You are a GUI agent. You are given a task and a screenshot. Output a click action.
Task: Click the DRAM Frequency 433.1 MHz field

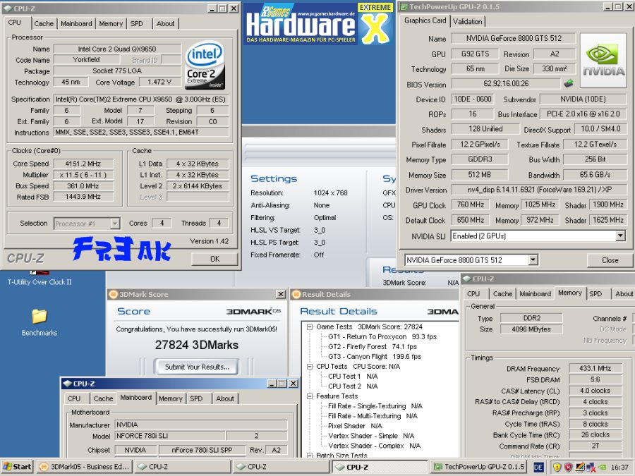[x=595, y=368]
